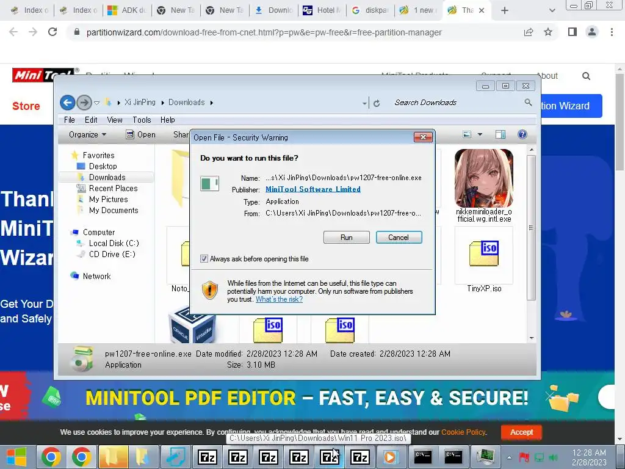This screenshot has height=469, width=625.
Task: Go back in Chrome
Action: pyautogui.click(x=13, y=32)
